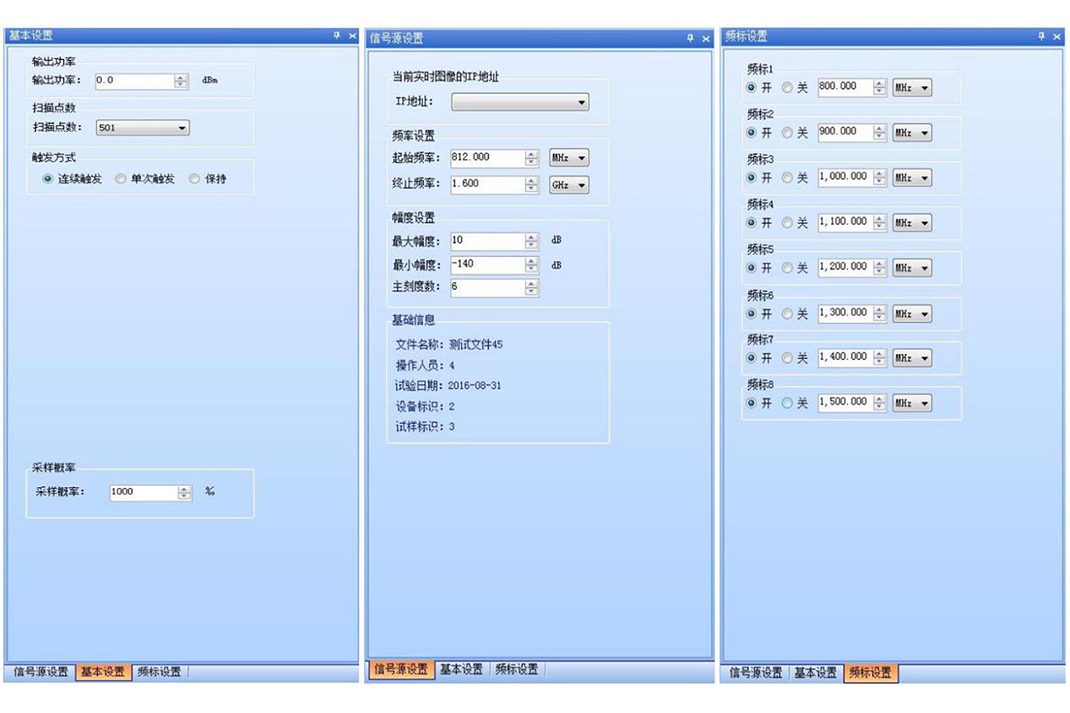Increase 输出功率 with the spinner arrows

[x=182, y=78]
